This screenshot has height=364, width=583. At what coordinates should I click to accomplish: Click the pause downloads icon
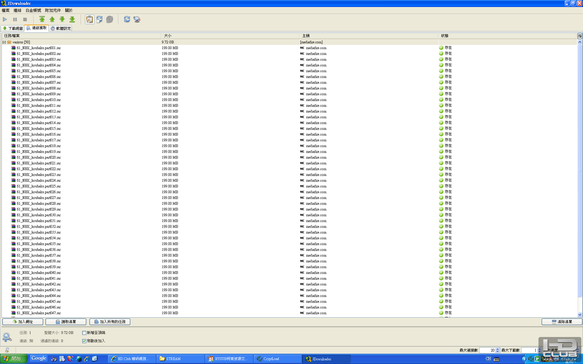(x=15, y=19)
